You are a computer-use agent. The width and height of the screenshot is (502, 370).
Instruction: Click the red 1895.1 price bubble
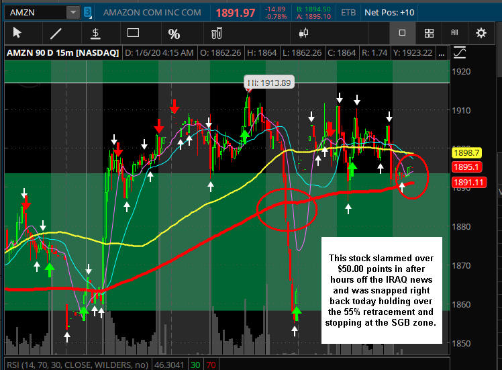(466, 167)
